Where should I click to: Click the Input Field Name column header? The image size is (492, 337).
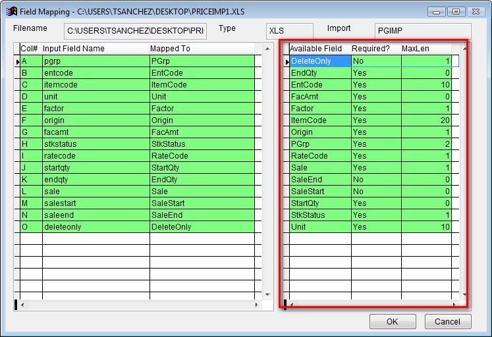[96, 49]
